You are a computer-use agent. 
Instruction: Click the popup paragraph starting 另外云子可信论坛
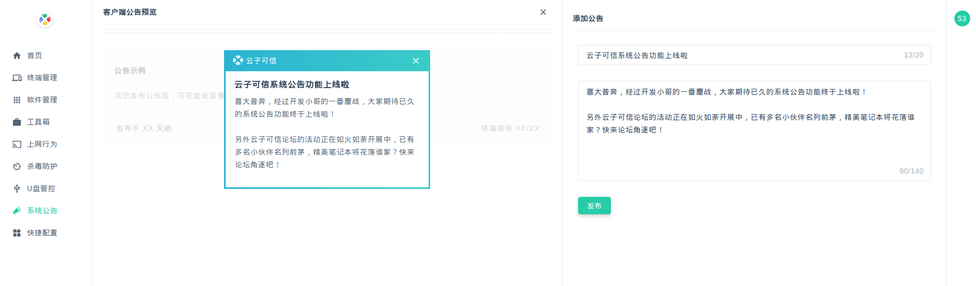click(x=324, y=152)
